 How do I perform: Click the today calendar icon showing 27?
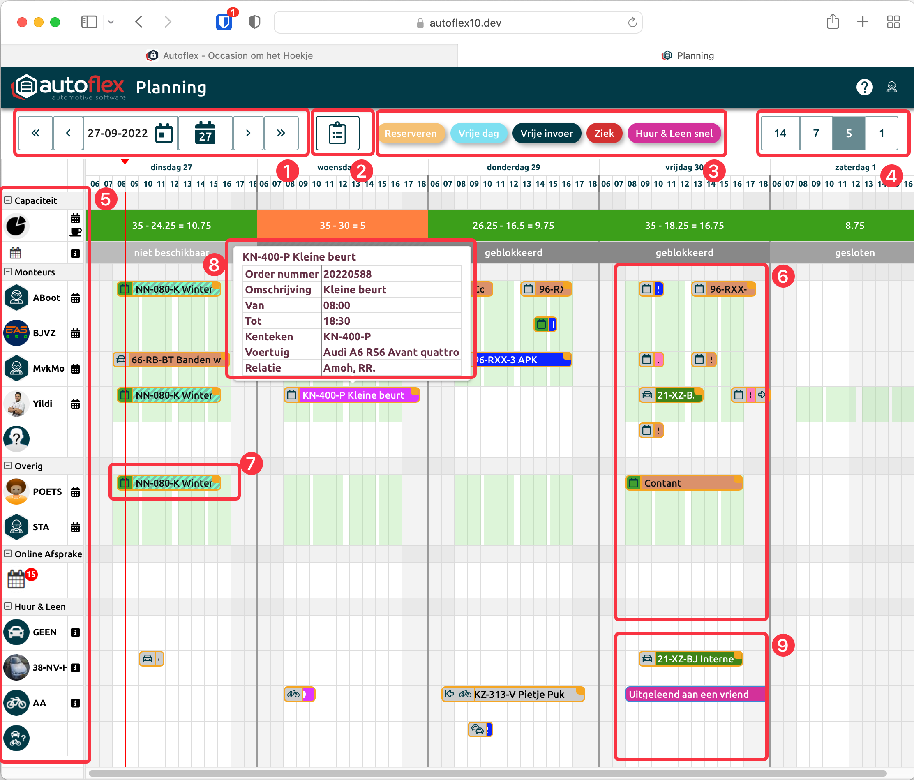[205, 133]
